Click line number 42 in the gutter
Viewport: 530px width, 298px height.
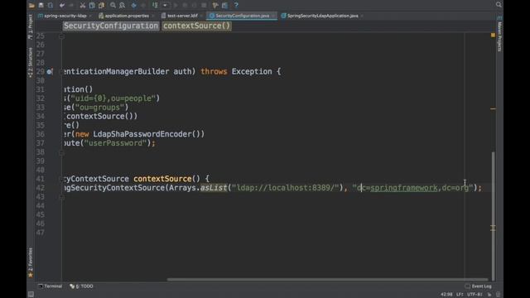point(41,188)
